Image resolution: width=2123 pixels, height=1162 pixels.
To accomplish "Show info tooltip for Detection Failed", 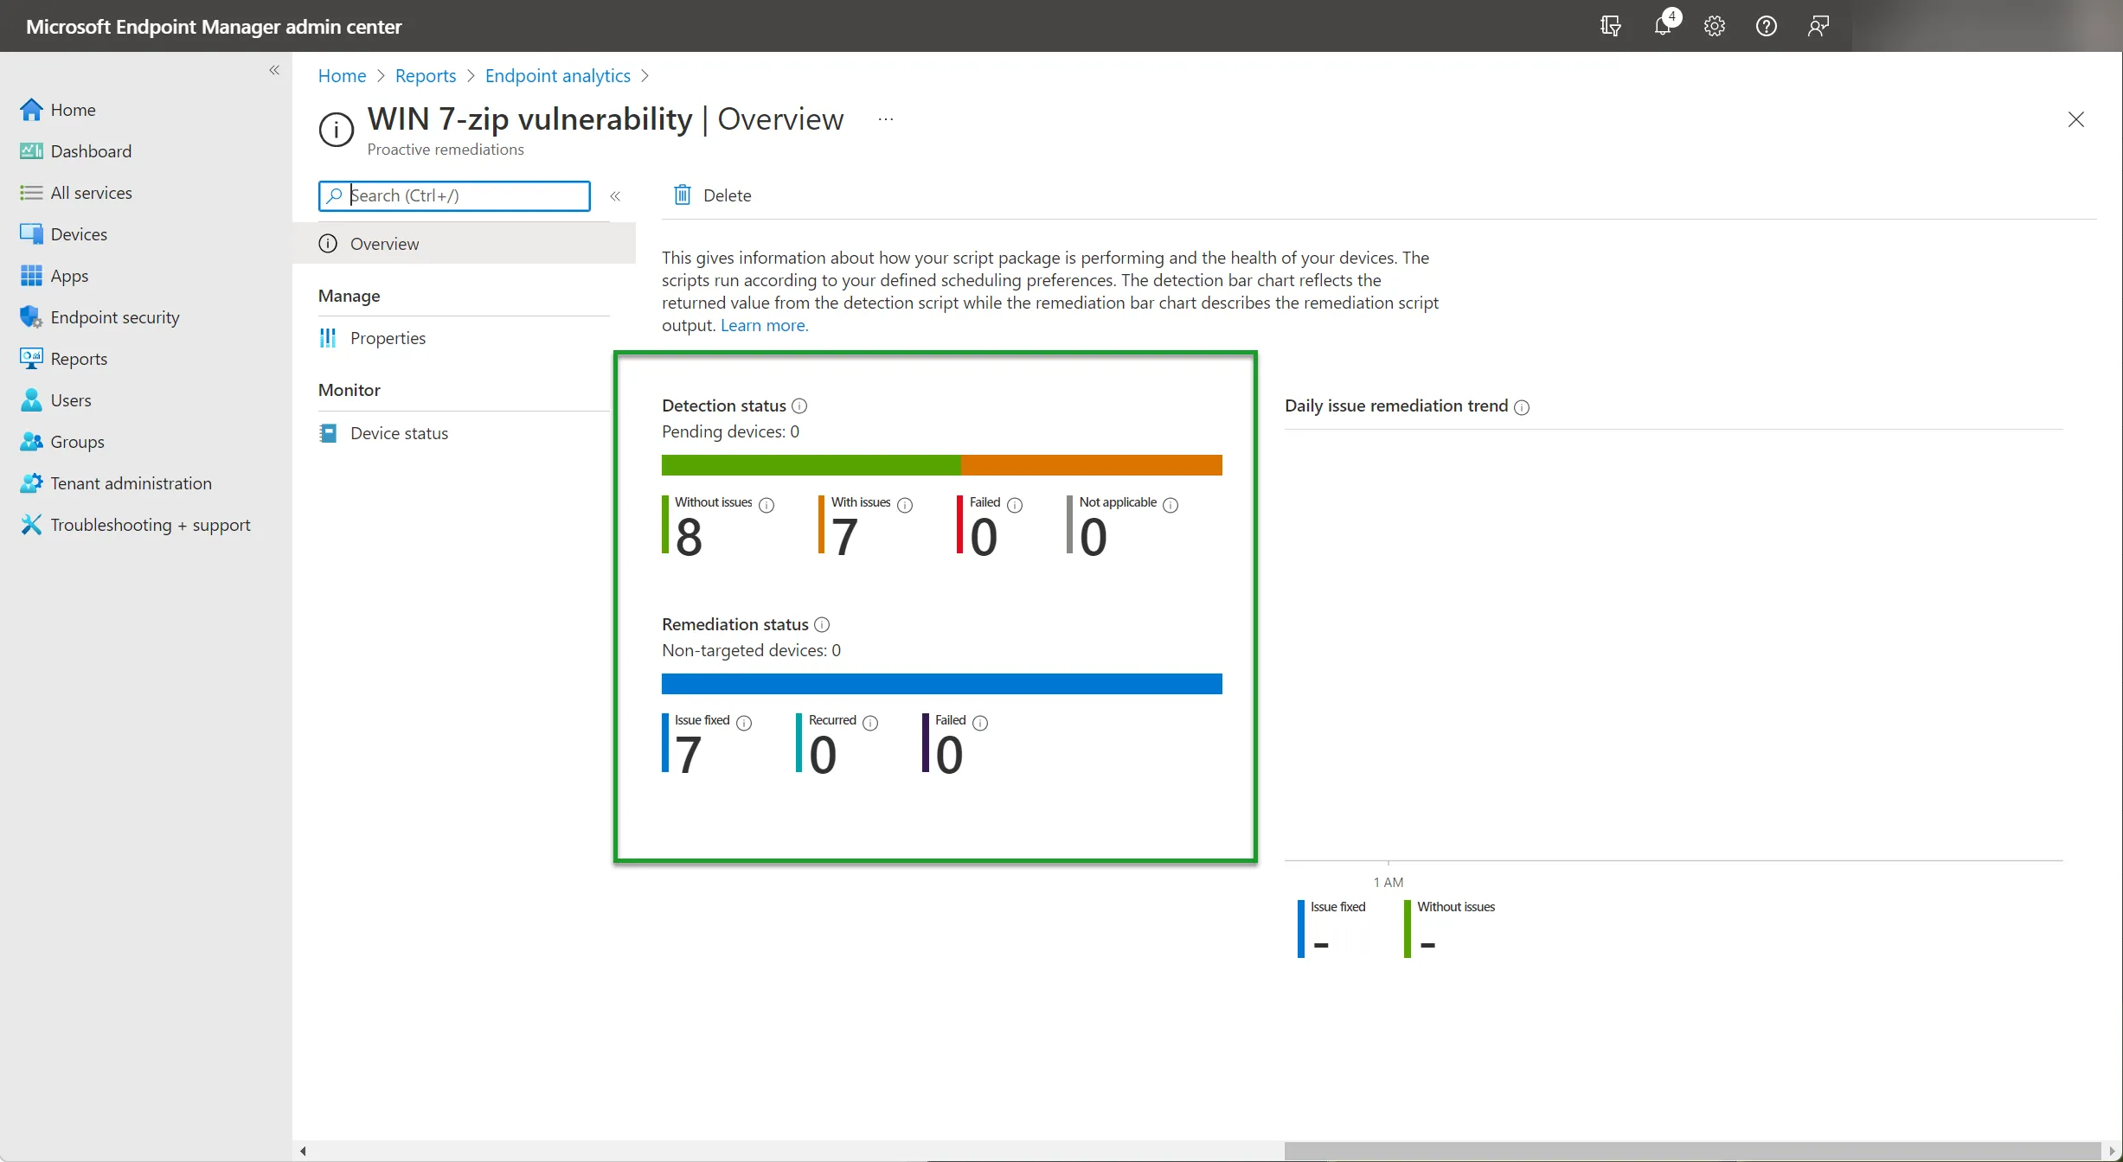I will coord(1015,505).
